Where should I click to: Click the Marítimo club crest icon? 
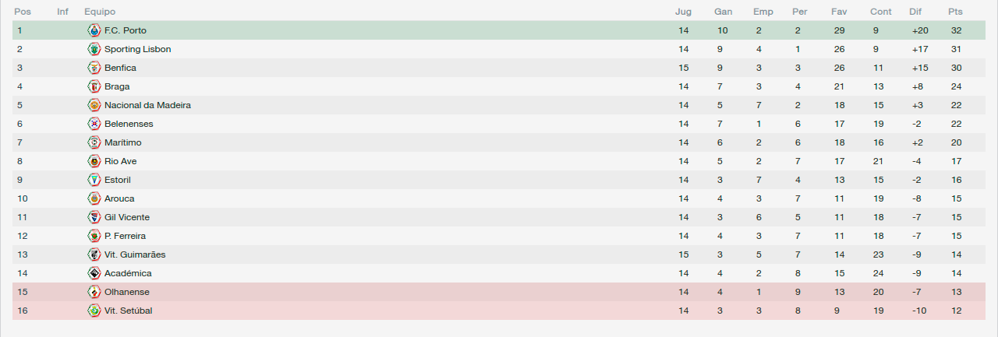coord(94,142)
